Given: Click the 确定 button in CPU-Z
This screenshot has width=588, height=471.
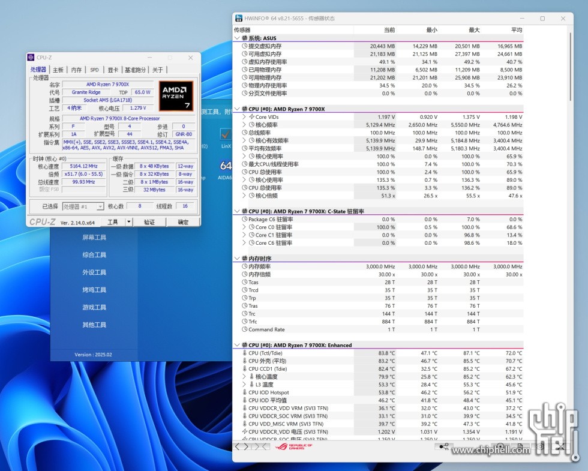Looking at the screenshot, I should point(183,222).
